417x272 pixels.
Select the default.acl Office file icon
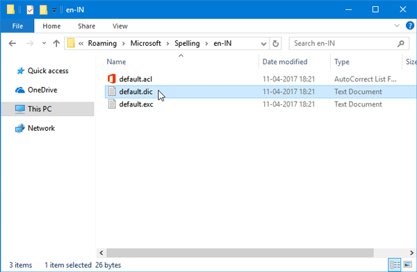112,79
